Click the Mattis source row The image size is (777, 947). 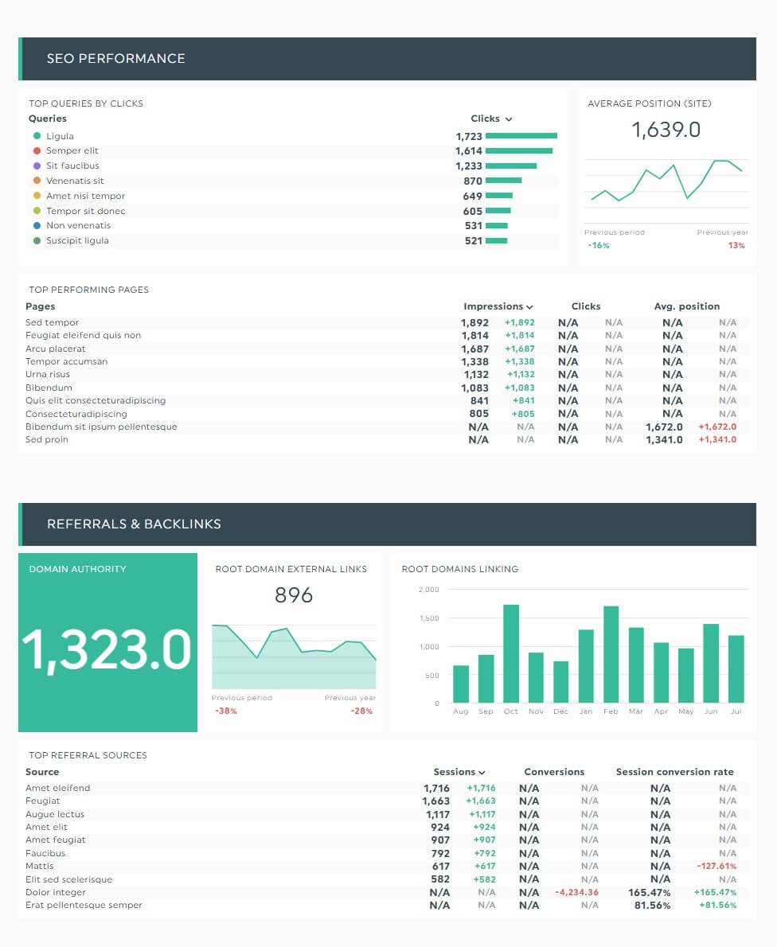point(387,866)
